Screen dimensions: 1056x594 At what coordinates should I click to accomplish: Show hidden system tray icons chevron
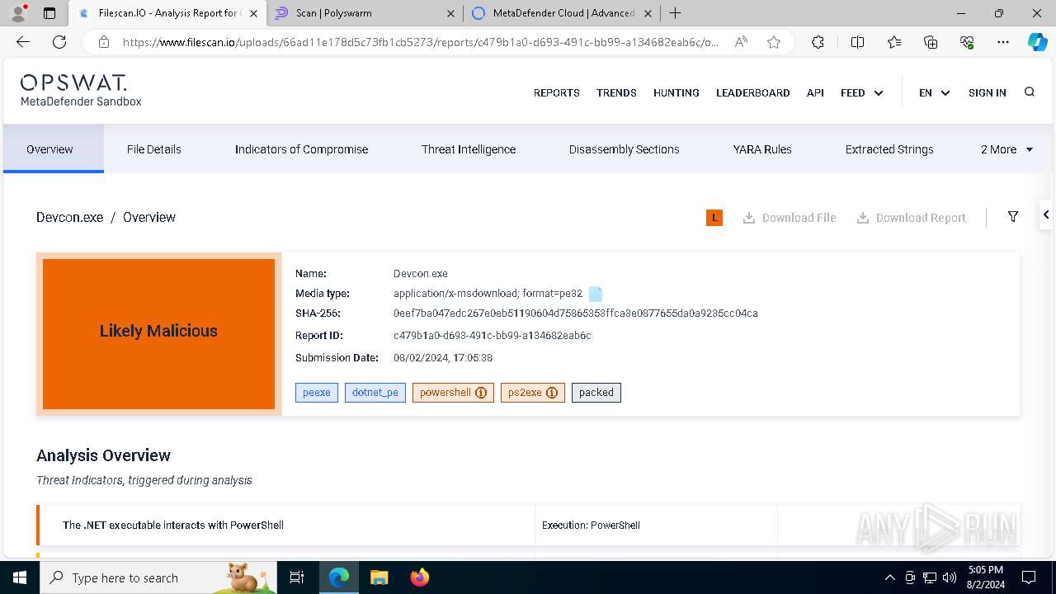889,577
